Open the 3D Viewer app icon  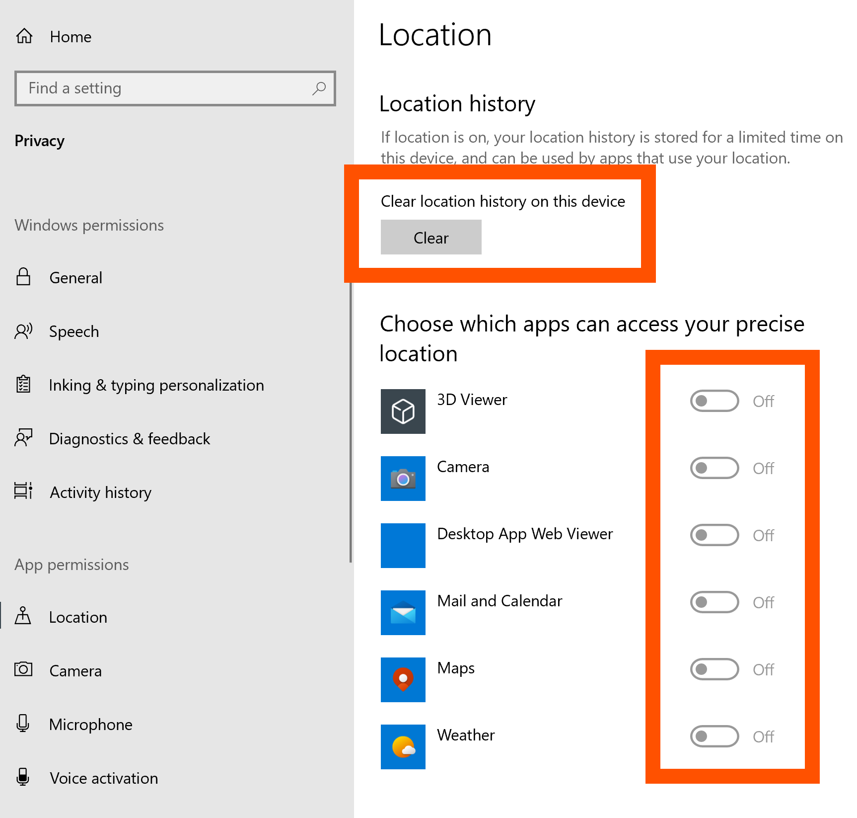point(403,411)
